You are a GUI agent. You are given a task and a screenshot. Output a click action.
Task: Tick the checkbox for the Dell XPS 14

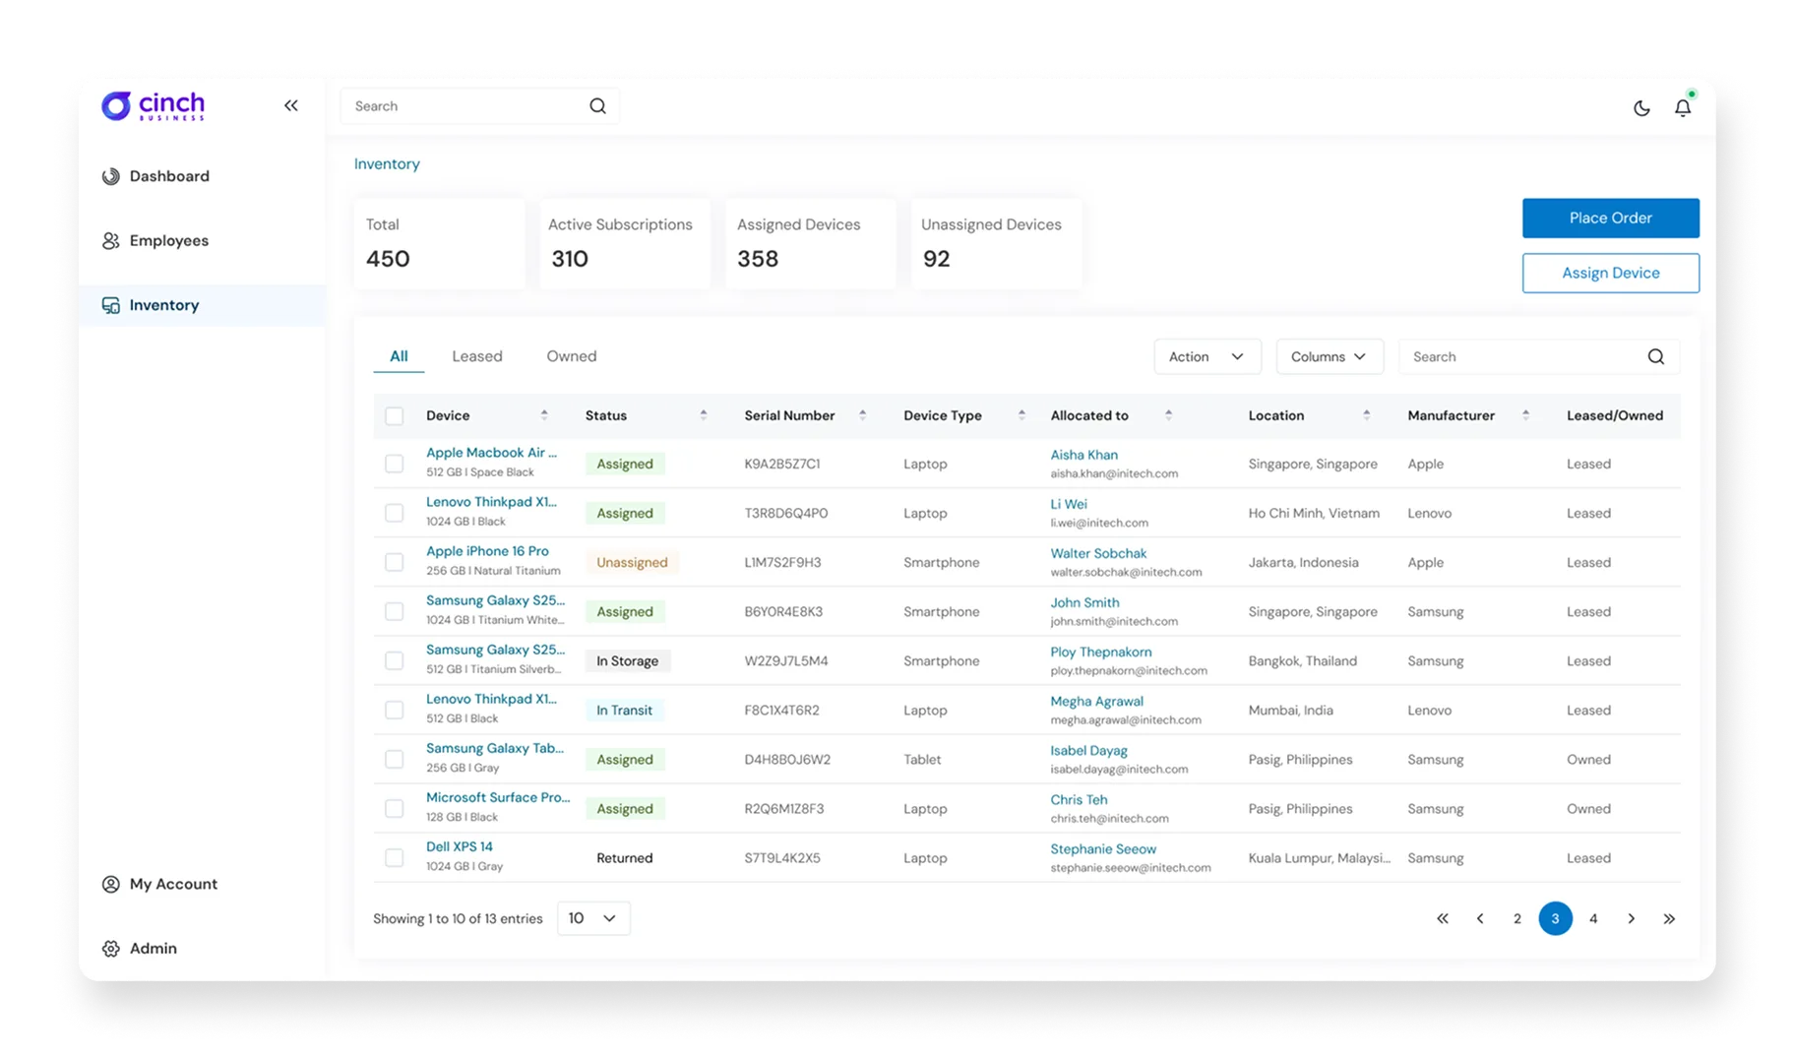coord(395,857)
